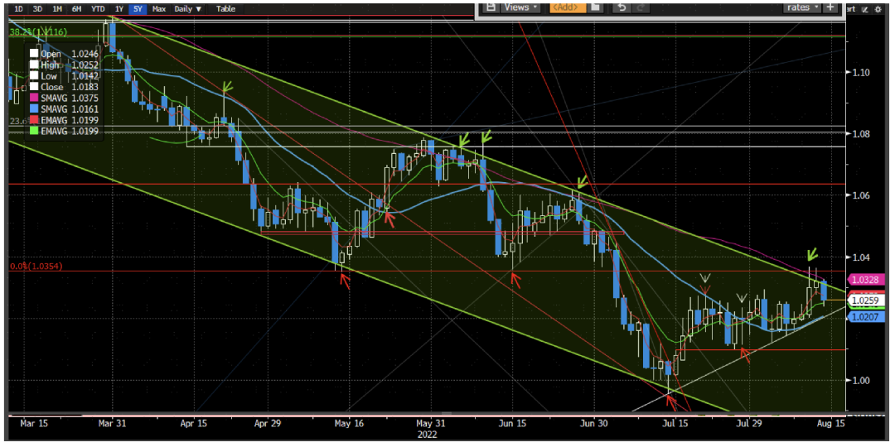Click the white Low legend swatch
This screenshot has height=447, width=895.
click(34, 76)
